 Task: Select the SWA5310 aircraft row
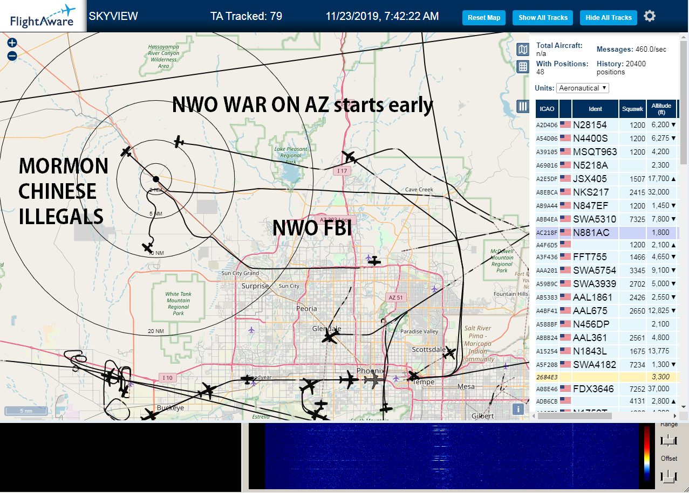[607, 219]
